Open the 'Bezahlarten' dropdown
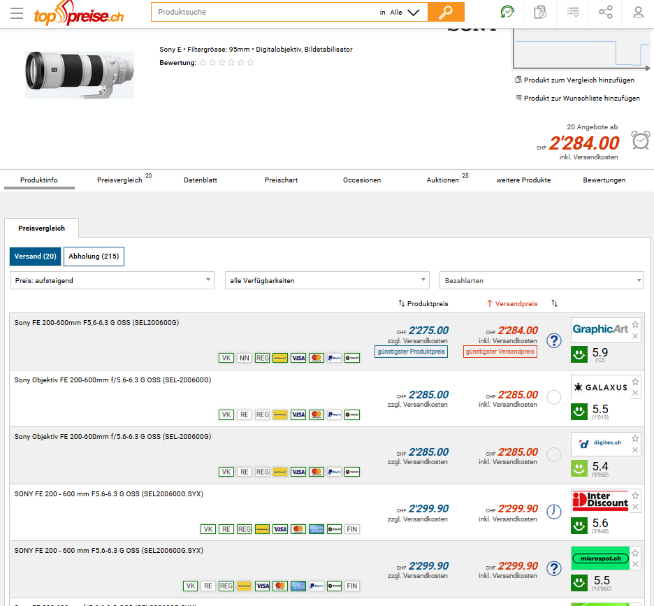The height and width of the screenshot is (606, 654). (x=541, y=280)
